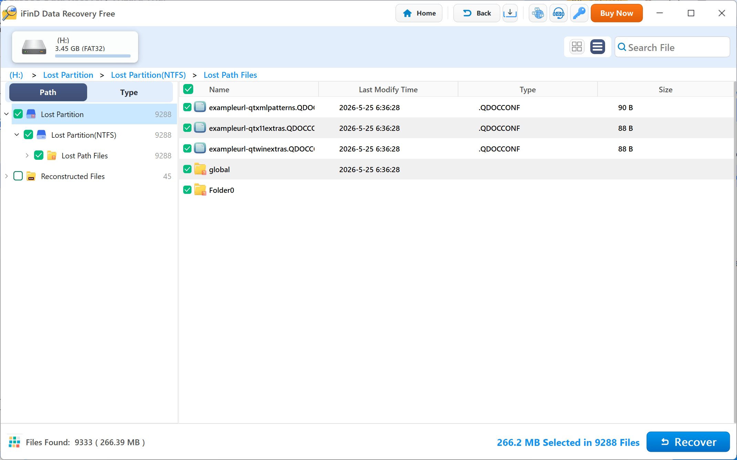Click the Home button
Viewport: 737px width, 460px height.
pyautogui.click(x=419, y=13)
